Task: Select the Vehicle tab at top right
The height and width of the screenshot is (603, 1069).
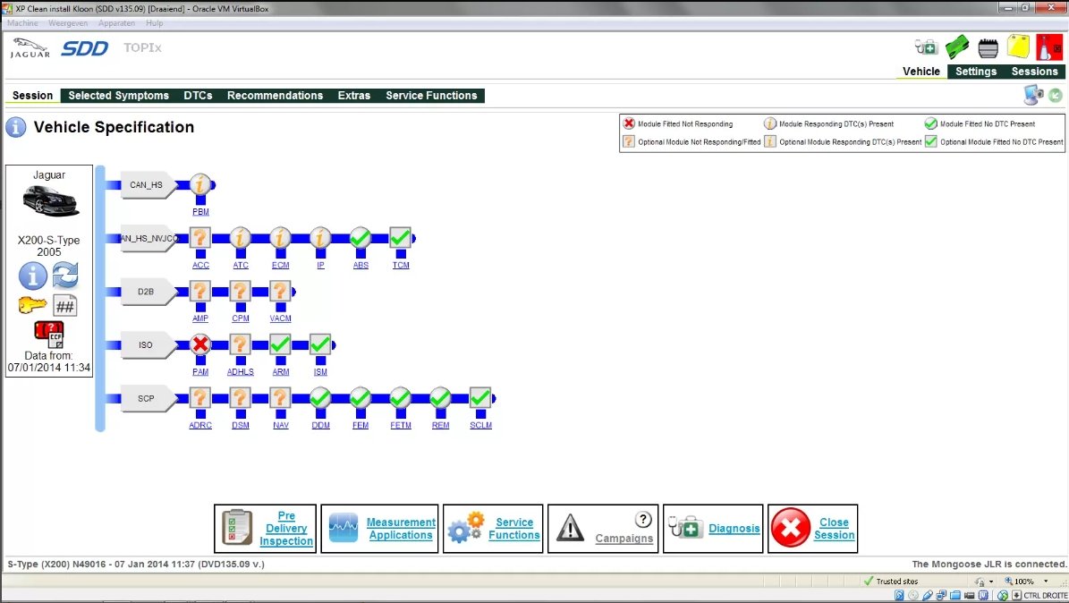Action: 921,72
